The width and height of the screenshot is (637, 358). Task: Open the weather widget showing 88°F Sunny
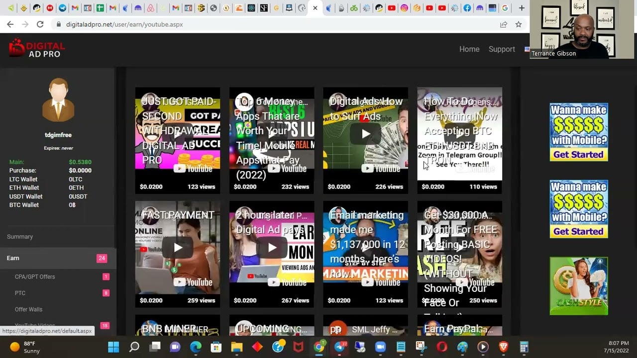click(25, 347)
